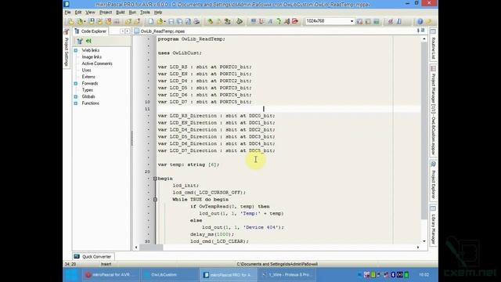Screen dimensions: 501x282
Task: Open the File menu
Action: 68,13
